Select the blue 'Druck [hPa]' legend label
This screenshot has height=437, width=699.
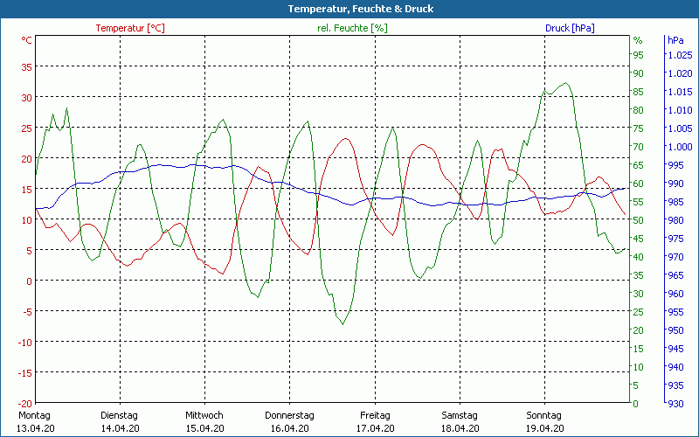[570, 28]
